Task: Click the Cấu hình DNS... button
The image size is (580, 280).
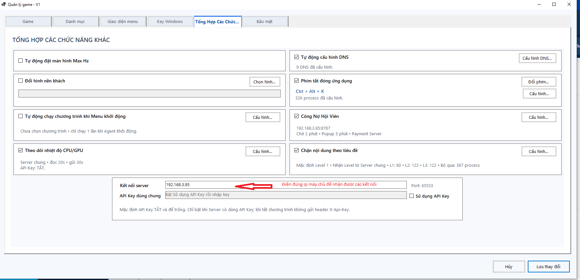Action: [x=537, y=58]
